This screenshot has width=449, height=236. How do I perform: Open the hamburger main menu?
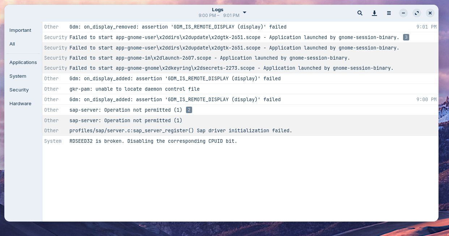coord(389,13)
